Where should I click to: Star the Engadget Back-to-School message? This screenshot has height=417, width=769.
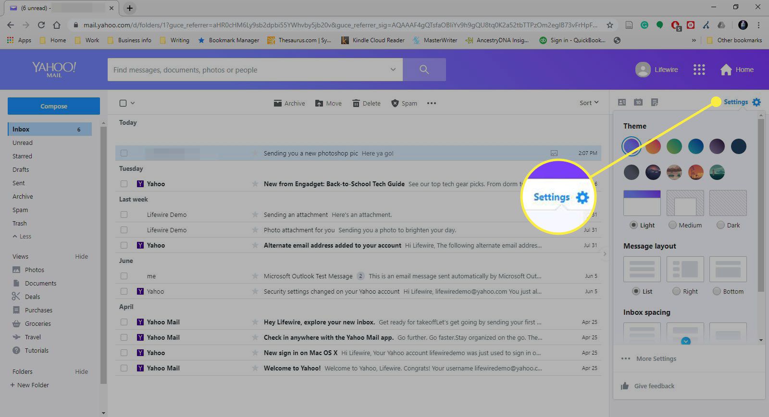tap(255, 184)
